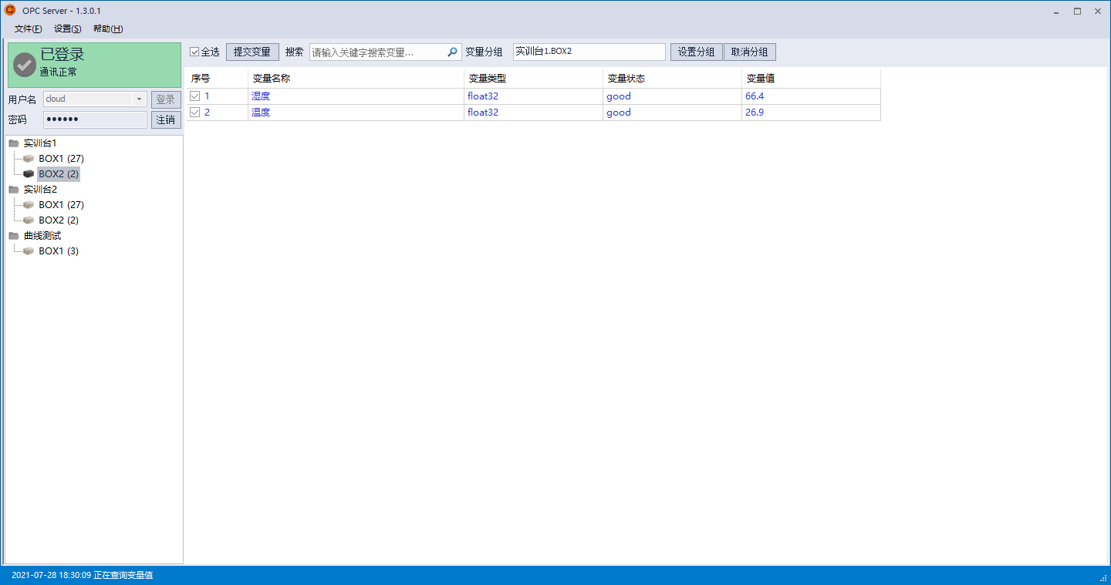Open the 帮助(H) menu

click(108, 29)
